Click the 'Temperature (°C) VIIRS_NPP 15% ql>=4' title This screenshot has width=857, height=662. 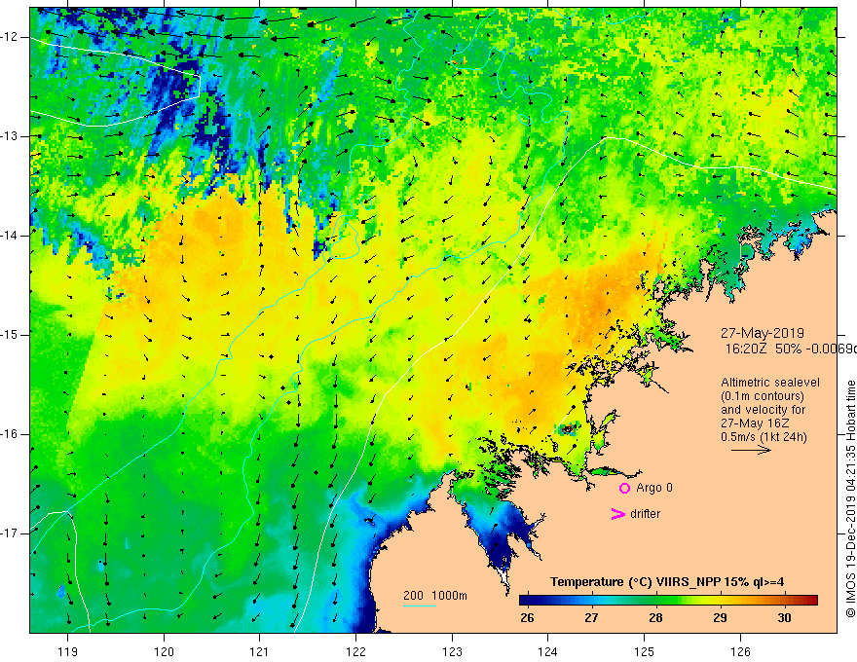pyautogui.click(x=667, y=582)
